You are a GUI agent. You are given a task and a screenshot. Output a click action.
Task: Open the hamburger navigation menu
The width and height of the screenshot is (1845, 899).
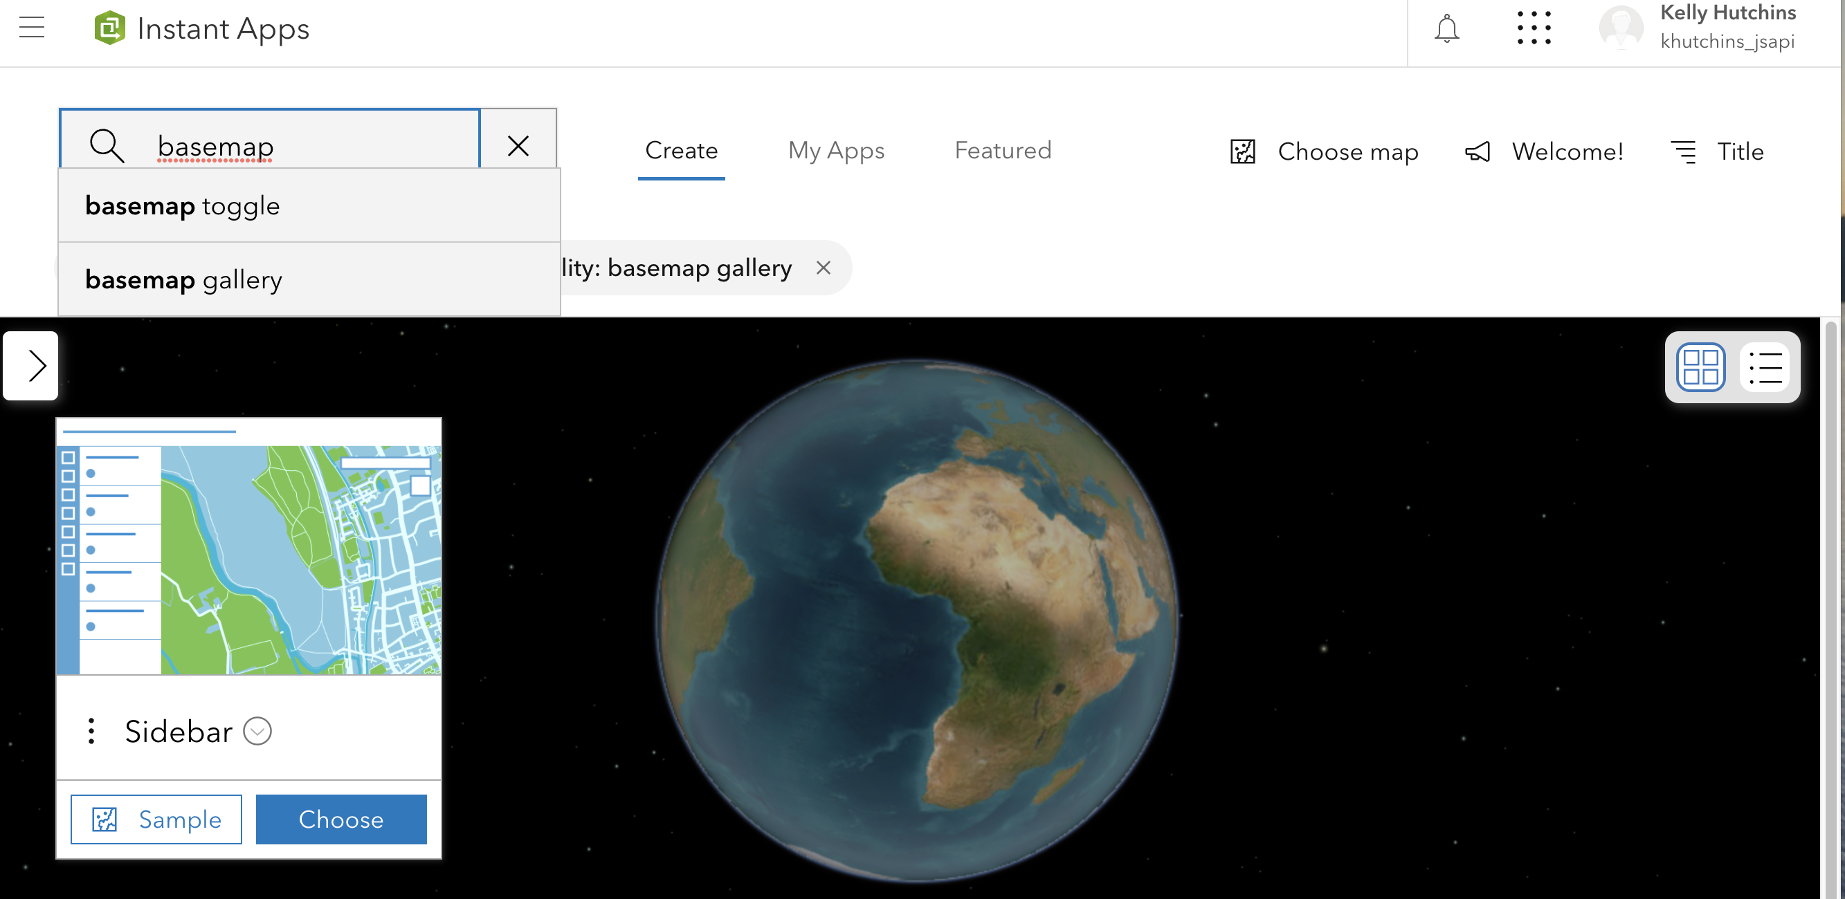click(x=32, y=28)
